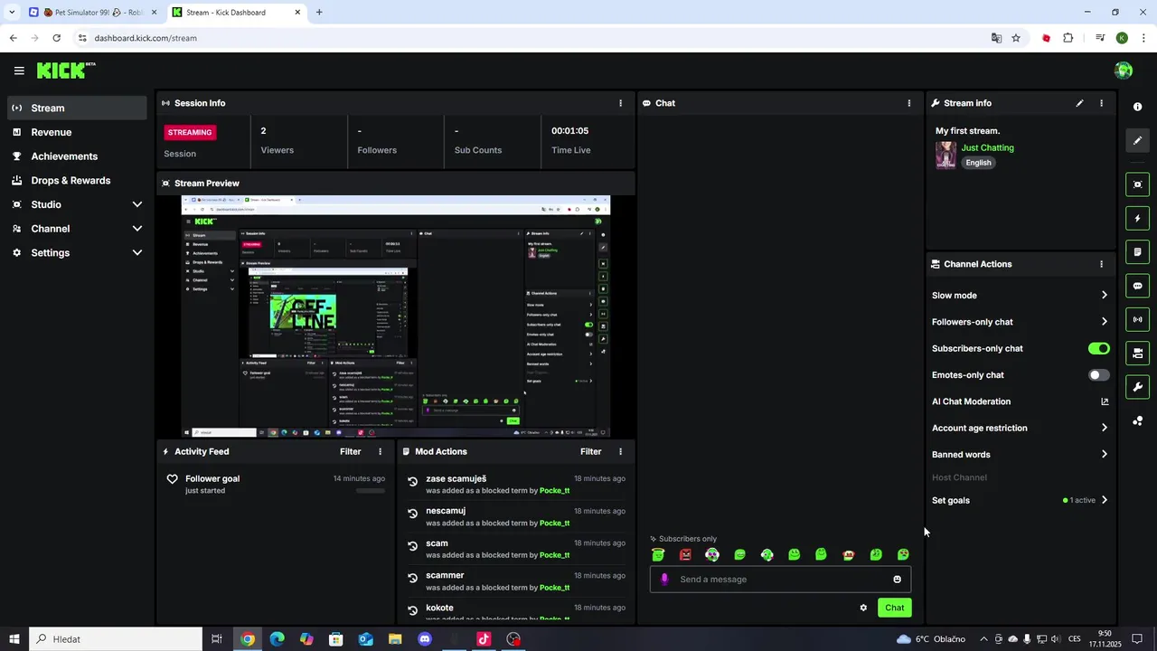
Task: Switch to the Pet Simulator 99 browser tab
Action: coord(93,13)
